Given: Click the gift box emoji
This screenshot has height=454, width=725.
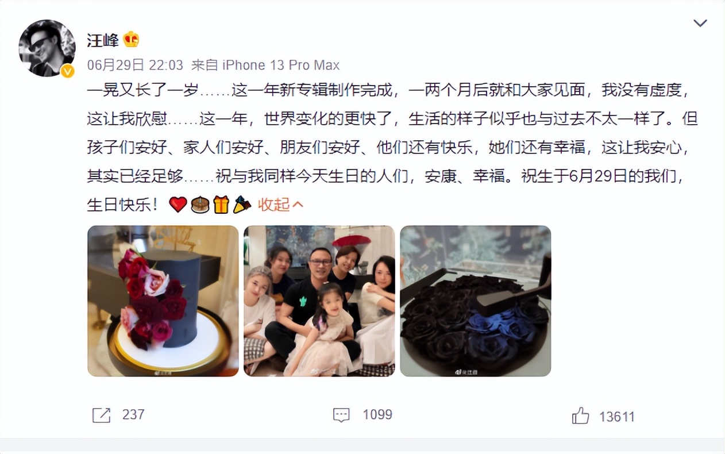Looking at the screenshot, I should coord(221,204).
